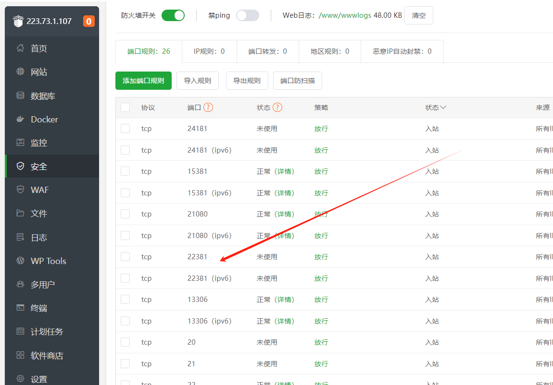
Task: Switch to the 端口转发 tab
Action: coord(268,51)
